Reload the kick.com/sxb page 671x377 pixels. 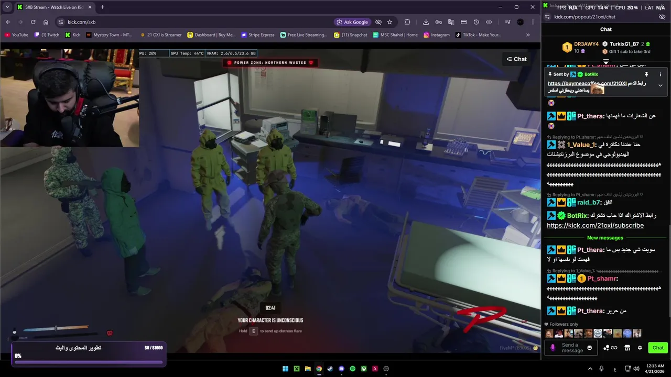[x=33, y=22]
